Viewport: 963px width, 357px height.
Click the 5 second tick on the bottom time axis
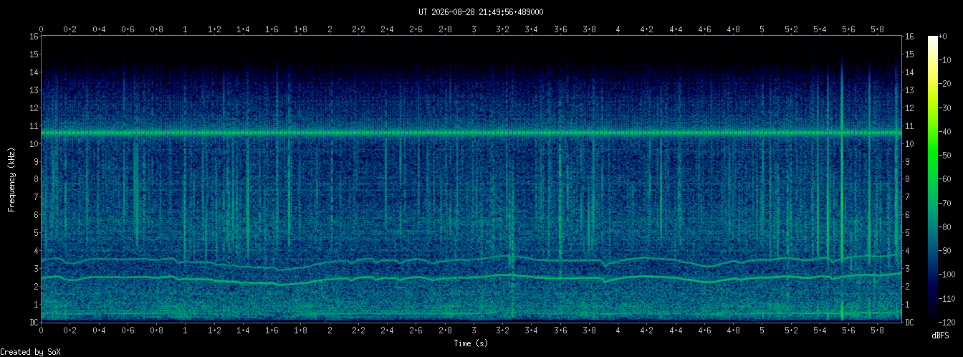click(x=762, y=332)
